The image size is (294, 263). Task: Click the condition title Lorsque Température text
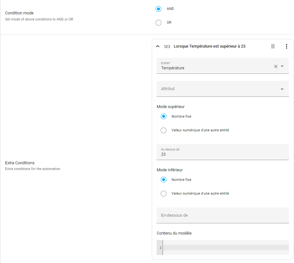coord(209,46)
